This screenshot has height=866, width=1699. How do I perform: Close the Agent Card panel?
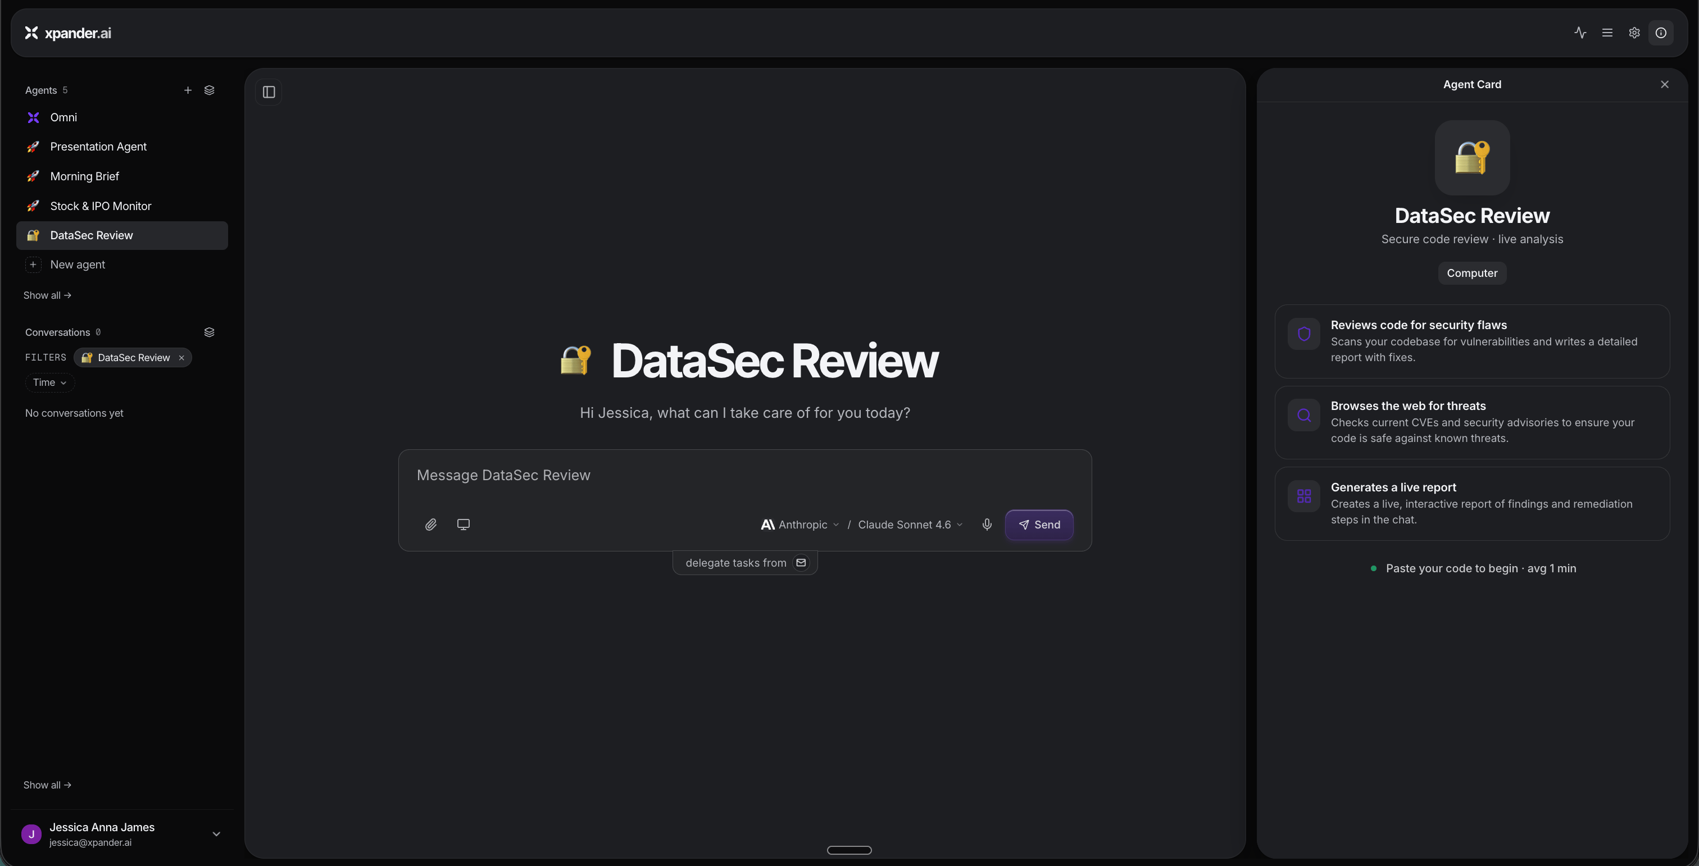(1665, 84)
